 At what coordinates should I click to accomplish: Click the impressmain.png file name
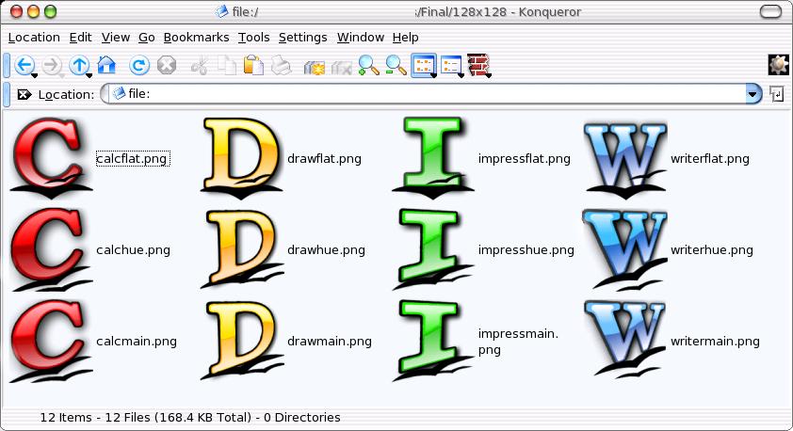coord(518,342)
